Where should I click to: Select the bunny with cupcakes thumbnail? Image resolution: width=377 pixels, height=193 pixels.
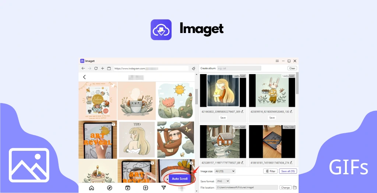272,90
